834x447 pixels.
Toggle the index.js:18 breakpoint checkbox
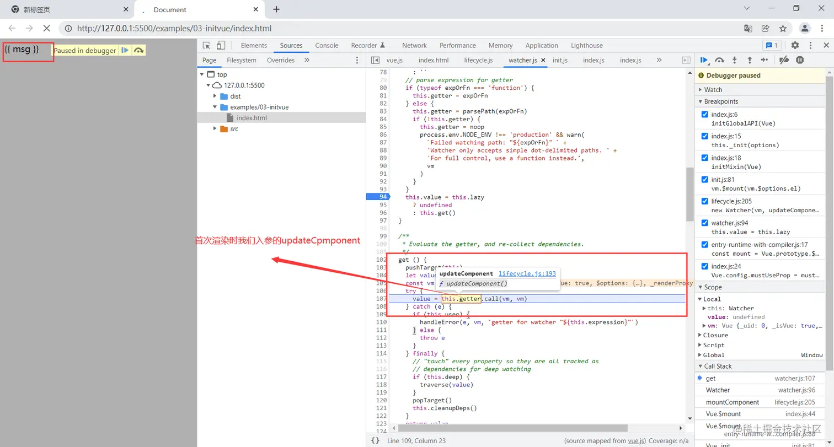pyautogui.click(x=704, y=158)
